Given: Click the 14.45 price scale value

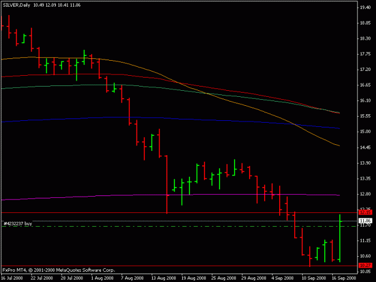Looking at the screenshot, I should pos(365,147).
